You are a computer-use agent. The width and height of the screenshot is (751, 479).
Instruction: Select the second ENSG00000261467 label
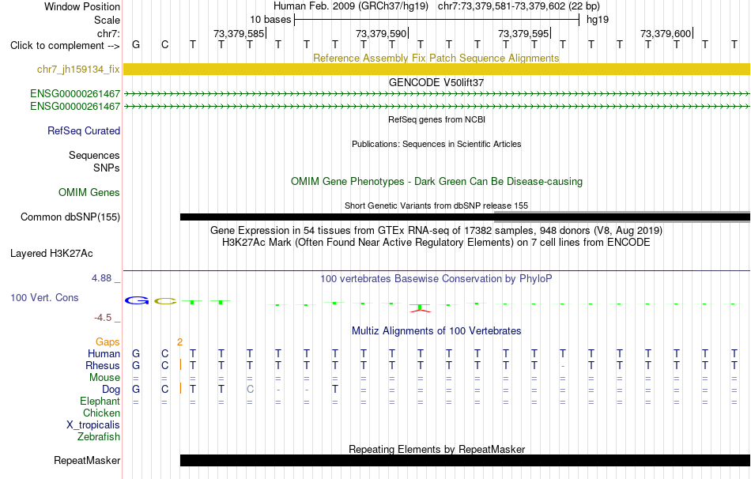click(x=75, y=107)
